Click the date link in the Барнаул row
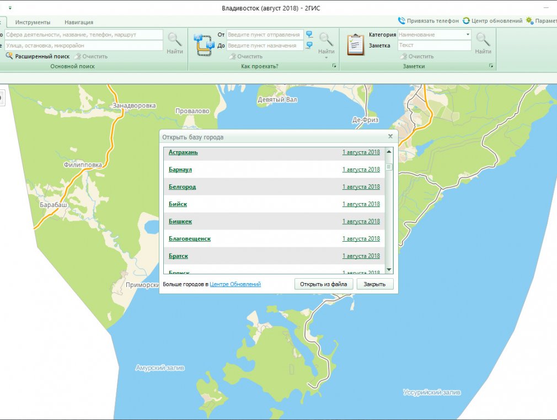 pos(361,169)
